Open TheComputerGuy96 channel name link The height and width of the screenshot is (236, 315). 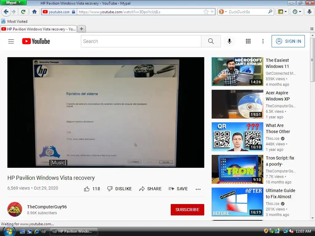pos(47,207)
